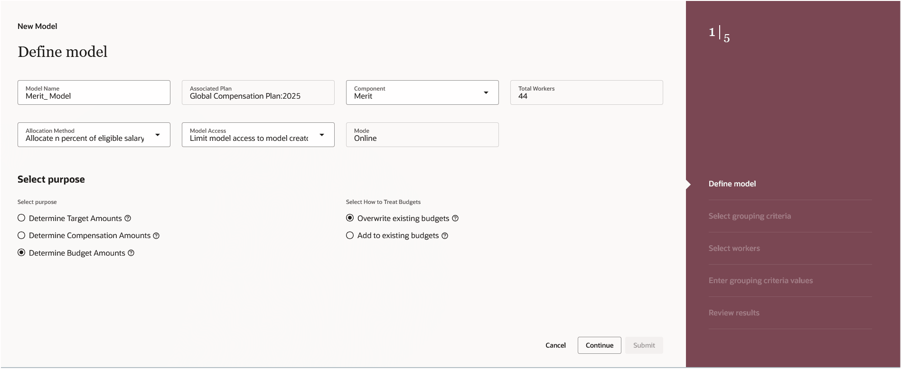Choose Overwrite existing budgets option
The image size is (901, 369).
pos(350,218)
